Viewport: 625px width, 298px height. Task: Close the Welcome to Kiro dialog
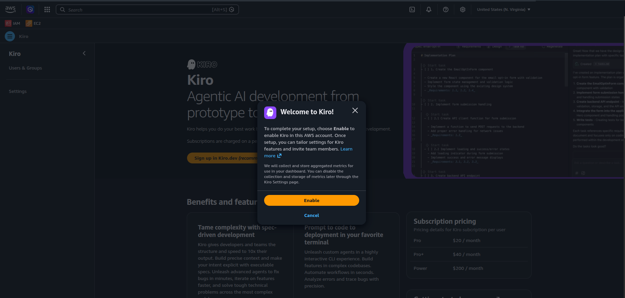355,111
